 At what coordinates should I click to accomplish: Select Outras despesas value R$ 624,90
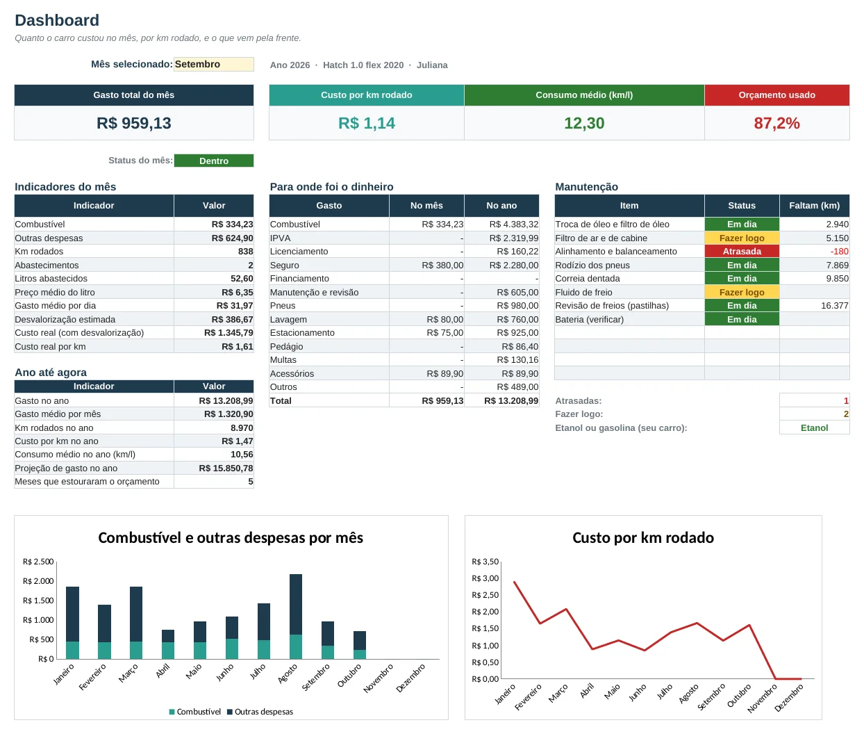pos(214,238)
